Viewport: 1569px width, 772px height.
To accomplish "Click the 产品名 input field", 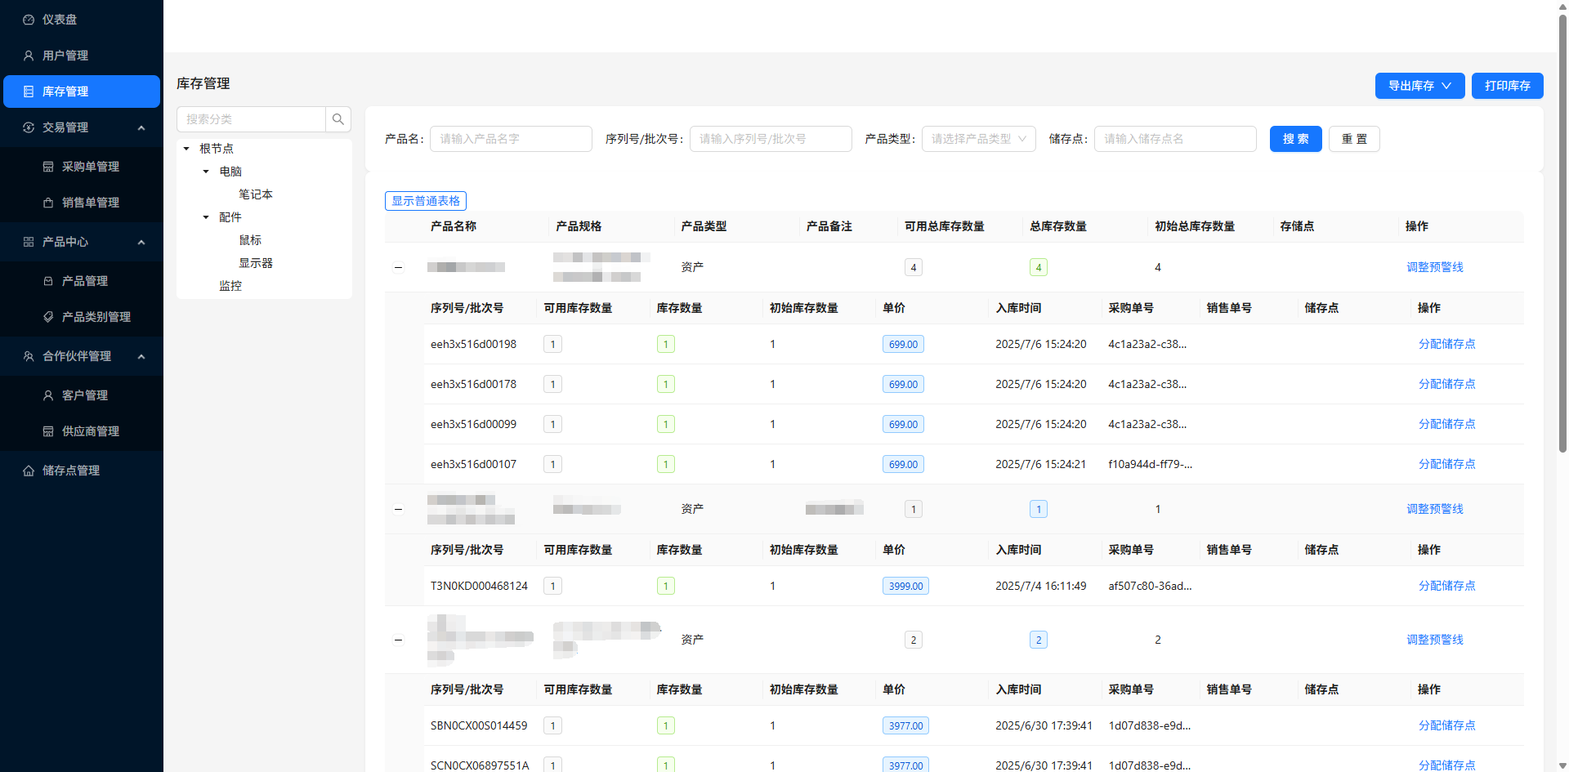I will click(511, 139).
